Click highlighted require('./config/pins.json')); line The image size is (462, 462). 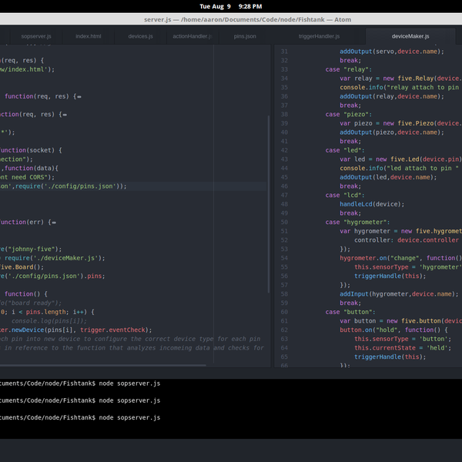pyautogui.click(x=63, y=186)
